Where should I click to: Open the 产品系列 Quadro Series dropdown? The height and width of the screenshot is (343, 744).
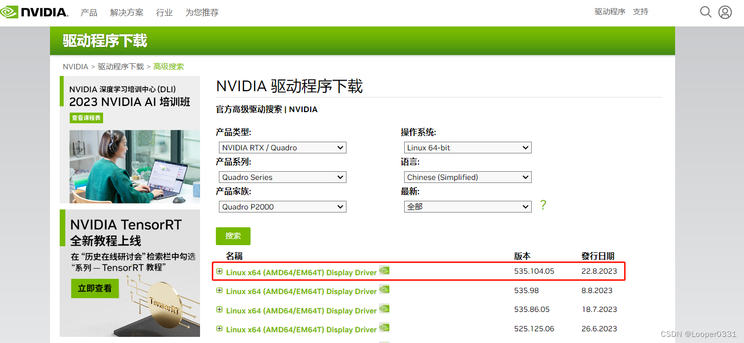pyautogui.click(x=282, y=177)
